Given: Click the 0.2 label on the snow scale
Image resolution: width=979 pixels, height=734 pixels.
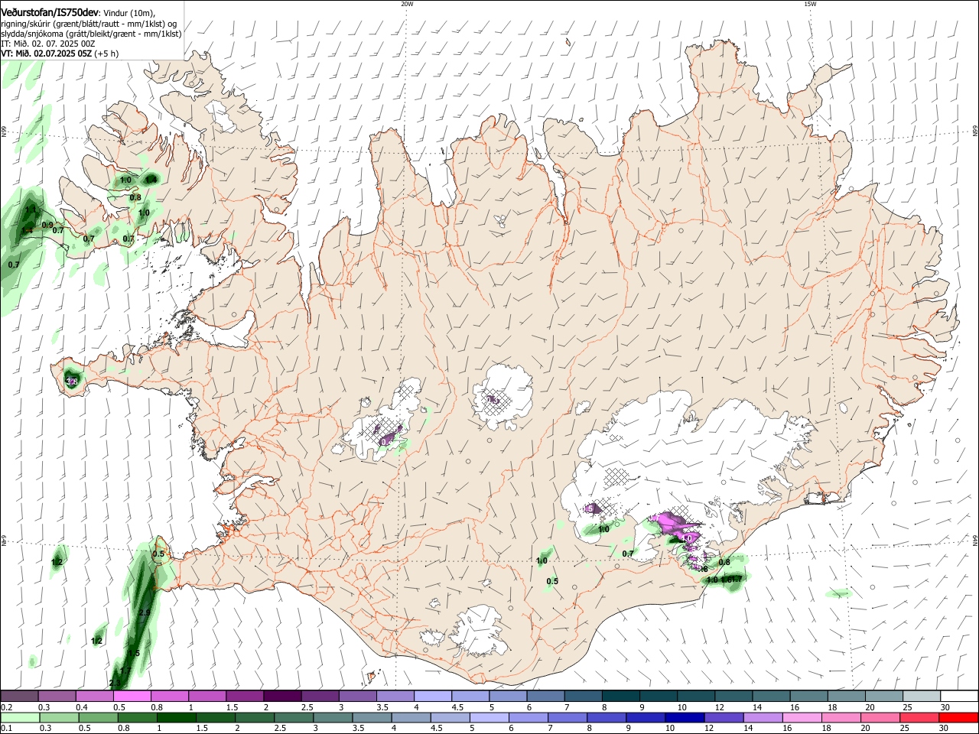Looking at the screenshot, I should (6, 707).
